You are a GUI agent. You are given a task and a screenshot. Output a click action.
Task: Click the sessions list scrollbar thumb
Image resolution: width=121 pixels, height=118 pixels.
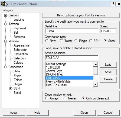96,71
